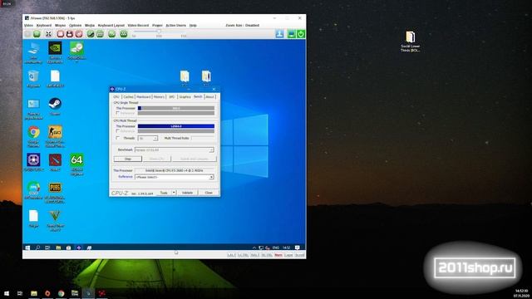The height and width of the screenshot is (299, 532).
Task: Click the Tools button in CPU-Z
Action: [164, 193]
